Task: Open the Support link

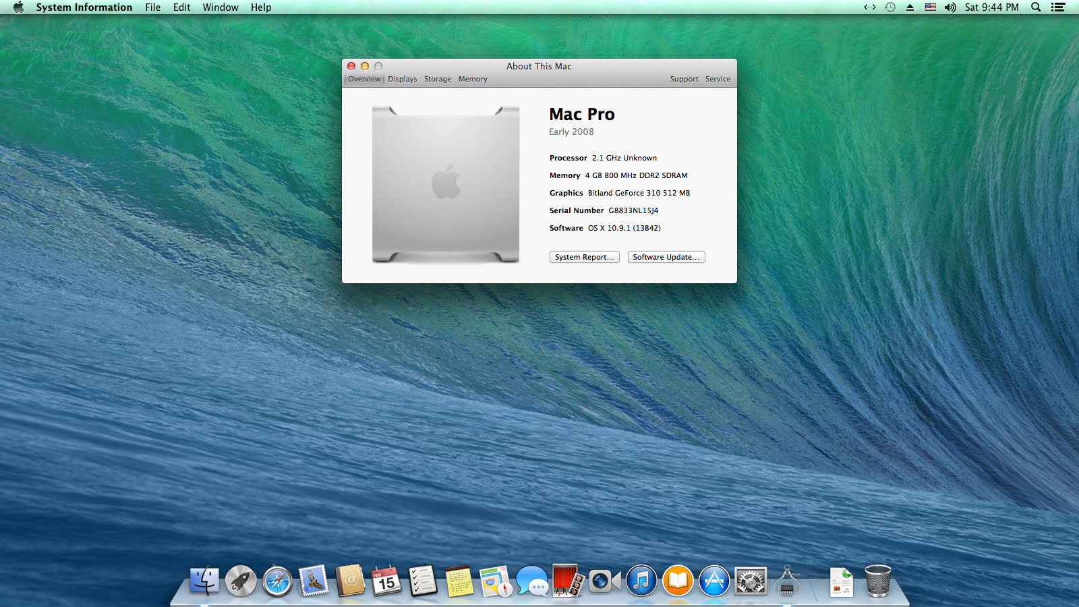Action: click(x=684, y=79)
